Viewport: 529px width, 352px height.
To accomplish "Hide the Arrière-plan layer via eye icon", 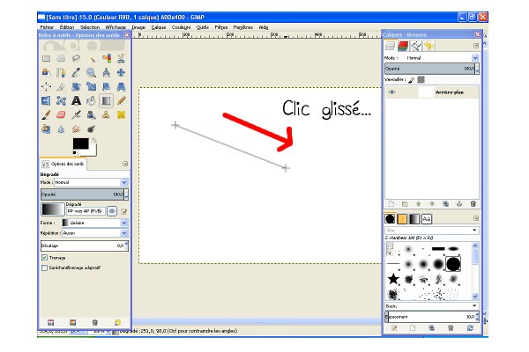I will 391,92.
